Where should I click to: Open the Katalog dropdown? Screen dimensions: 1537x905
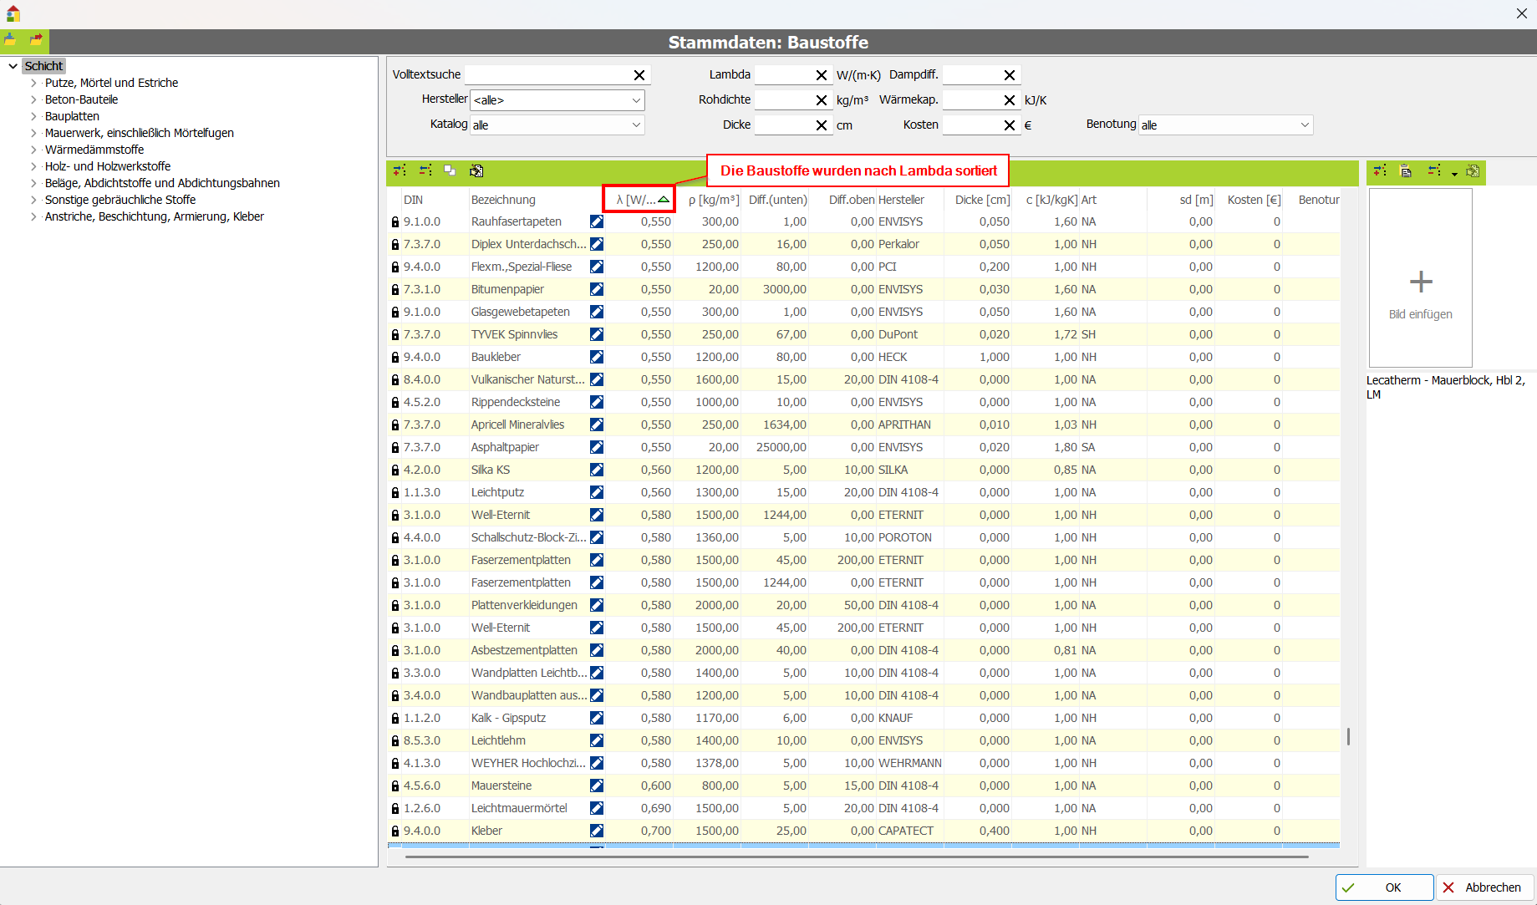(636, 125)
